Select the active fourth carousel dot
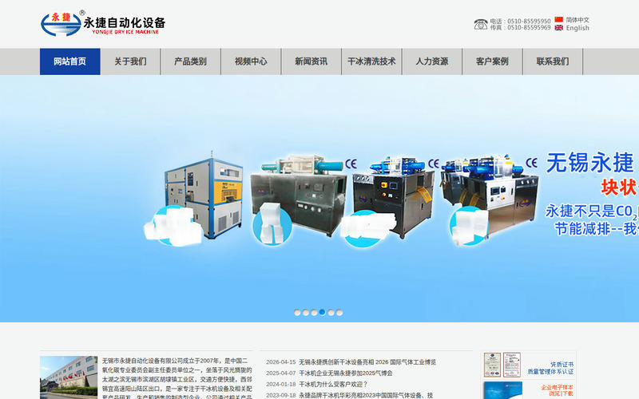 323,312
